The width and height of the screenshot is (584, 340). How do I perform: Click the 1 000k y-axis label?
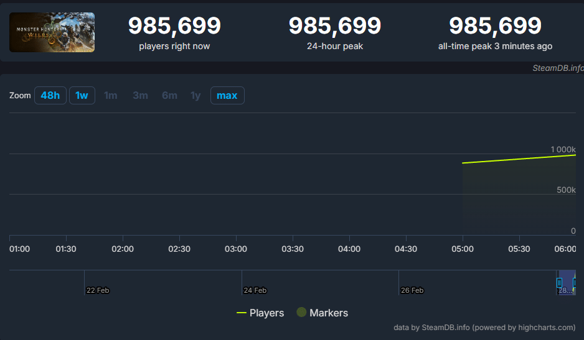pos(563,150)
